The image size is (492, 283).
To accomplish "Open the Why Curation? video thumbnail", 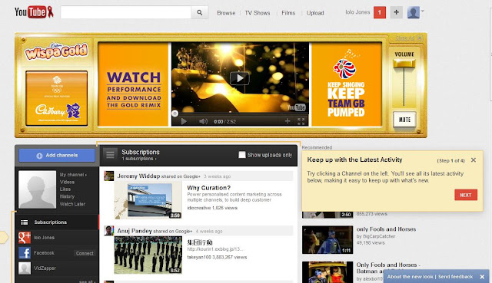I will click(x=148, y=201).
